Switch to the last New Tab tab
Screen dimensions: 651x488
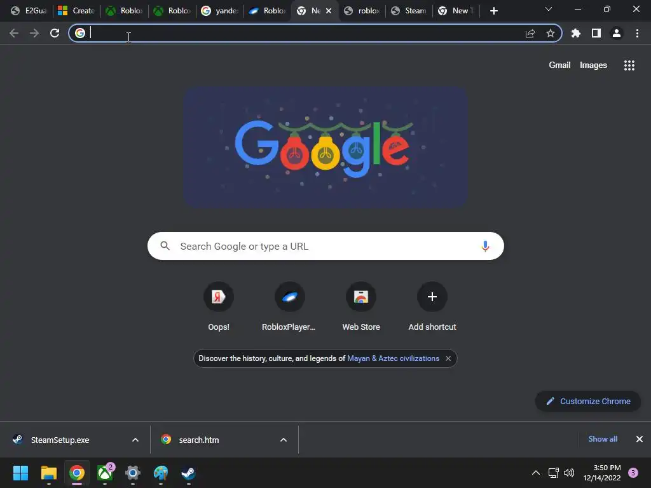pos(456,11)
